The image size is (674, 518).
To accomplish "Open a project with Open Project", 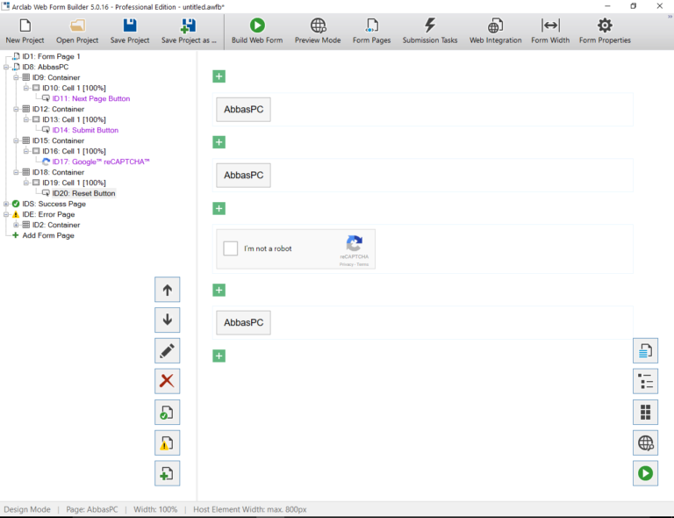I will coord(77,32).
